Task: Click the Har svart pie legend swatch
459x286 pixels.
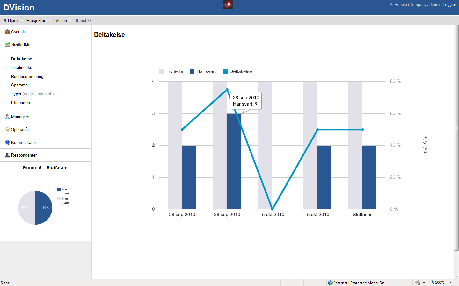Action: tap(59, 189)
